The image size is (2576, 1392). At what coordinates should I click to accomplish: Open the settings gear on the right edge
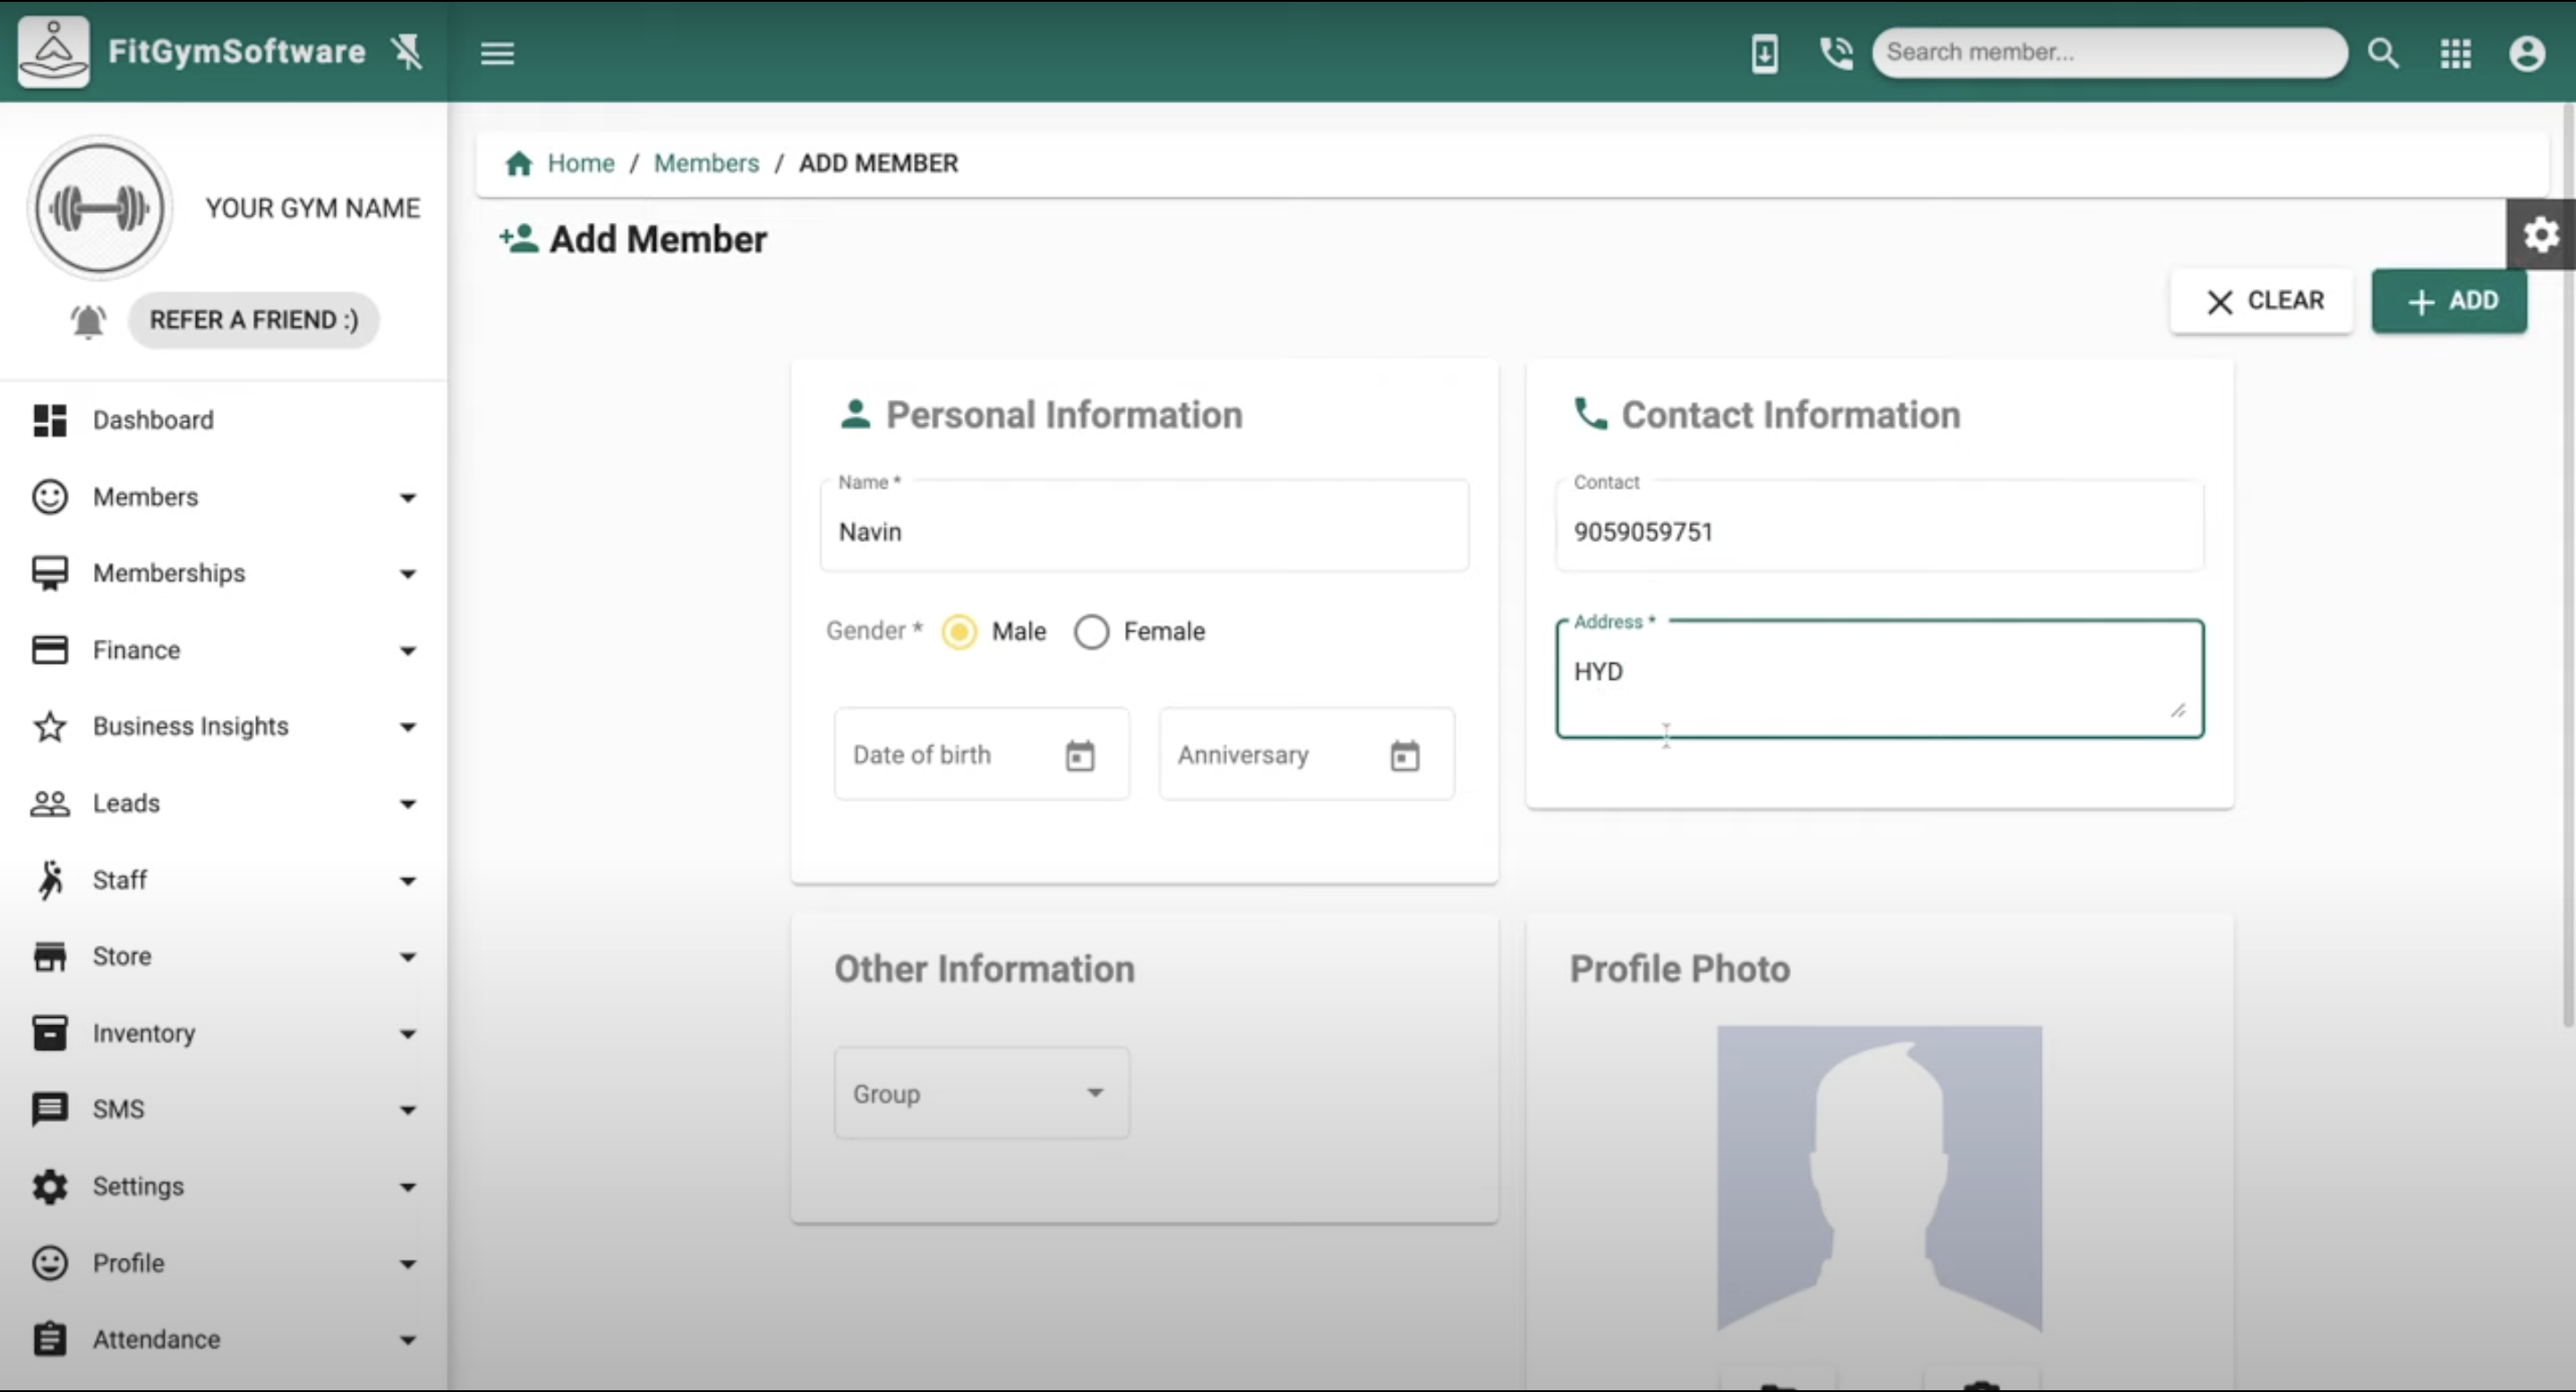tap(2541, 233)
